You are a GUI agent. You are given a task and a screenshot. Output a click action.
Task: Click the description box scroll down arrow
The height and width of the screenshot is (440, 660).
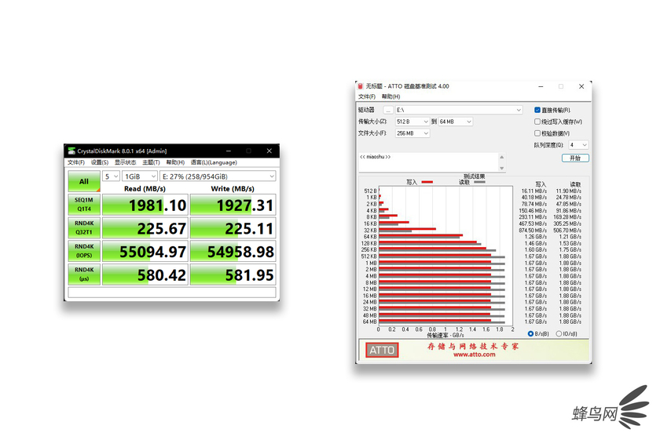502,168
